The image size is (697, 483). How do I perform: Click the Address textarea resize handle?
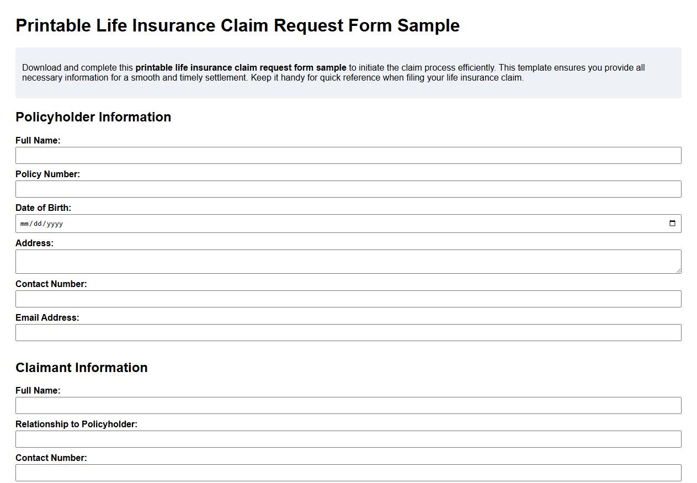click(678, 270)
